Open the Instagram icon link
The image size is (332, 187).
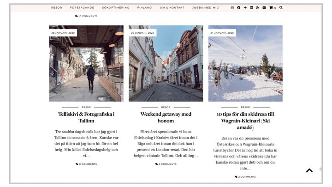coord(232,8)
